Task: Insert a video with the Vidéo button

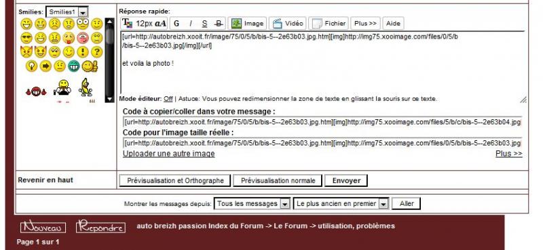Action: point(288,24)
